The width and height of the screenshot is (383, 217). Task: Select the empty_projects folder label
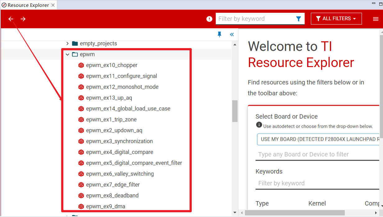pos(99,44)
